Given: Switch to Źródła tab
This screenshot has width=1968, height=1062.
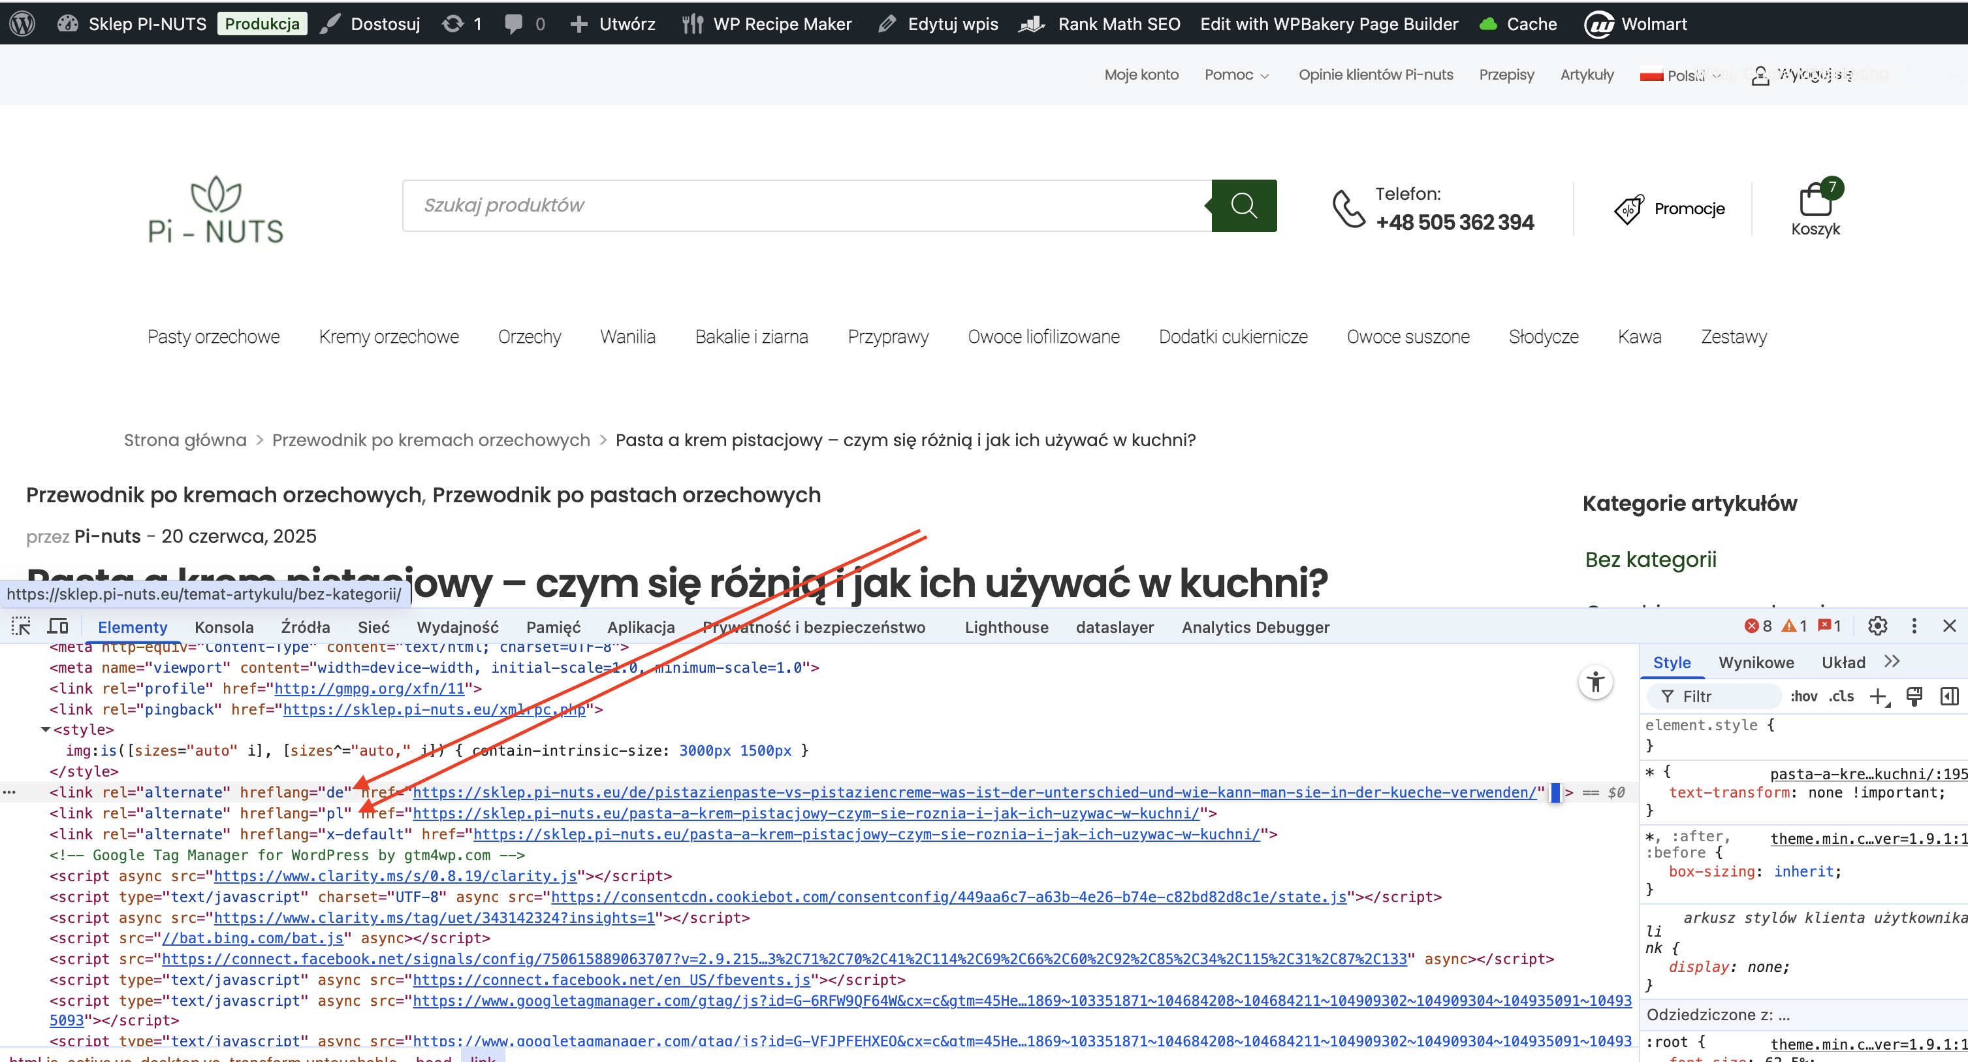Looking at the screenshot, I should (x=306, y=627).
